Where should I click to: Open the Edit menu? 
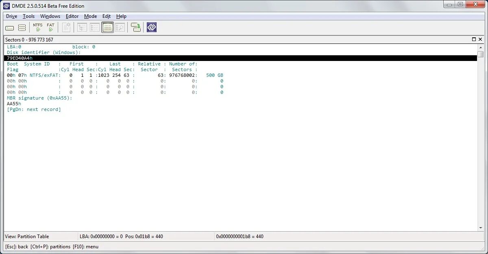click(x=107, y=16)
